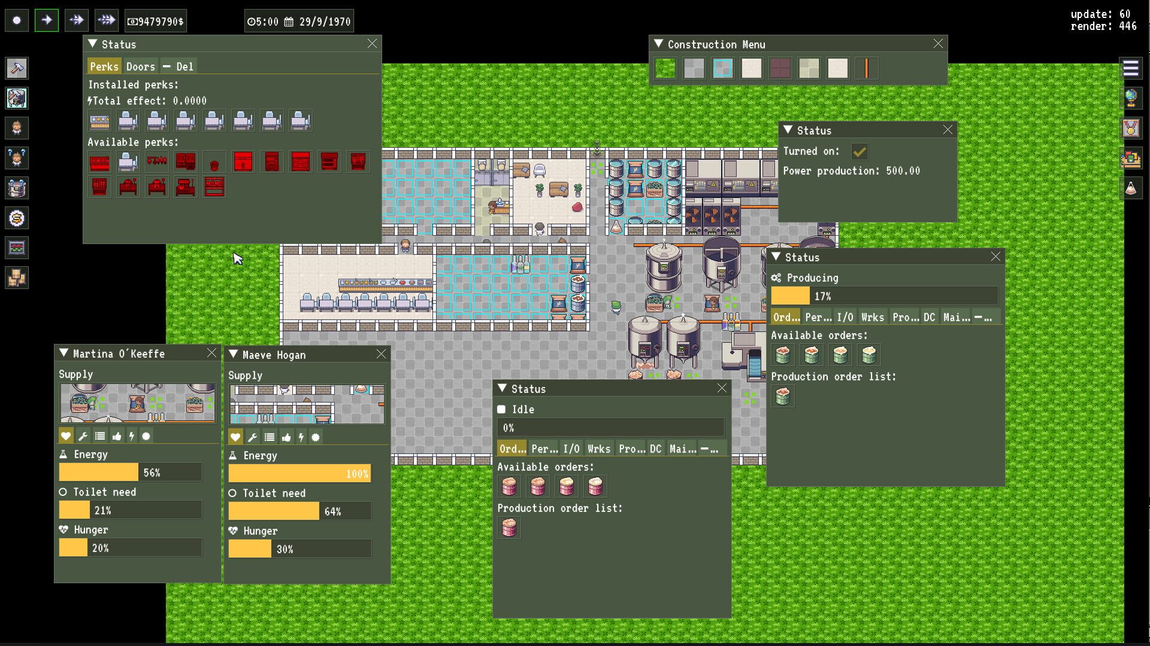Uncheck the Idle status checkbox
The height and width of the screenshot is (646, 1150).
(x=502, y=409)
